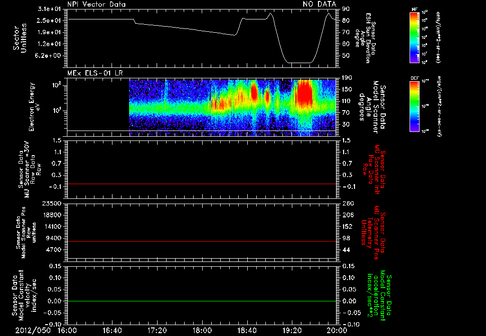Click the '2.5e+01' Sector axis tick
This screenshot has height=336, width=486.
point(49,20)
